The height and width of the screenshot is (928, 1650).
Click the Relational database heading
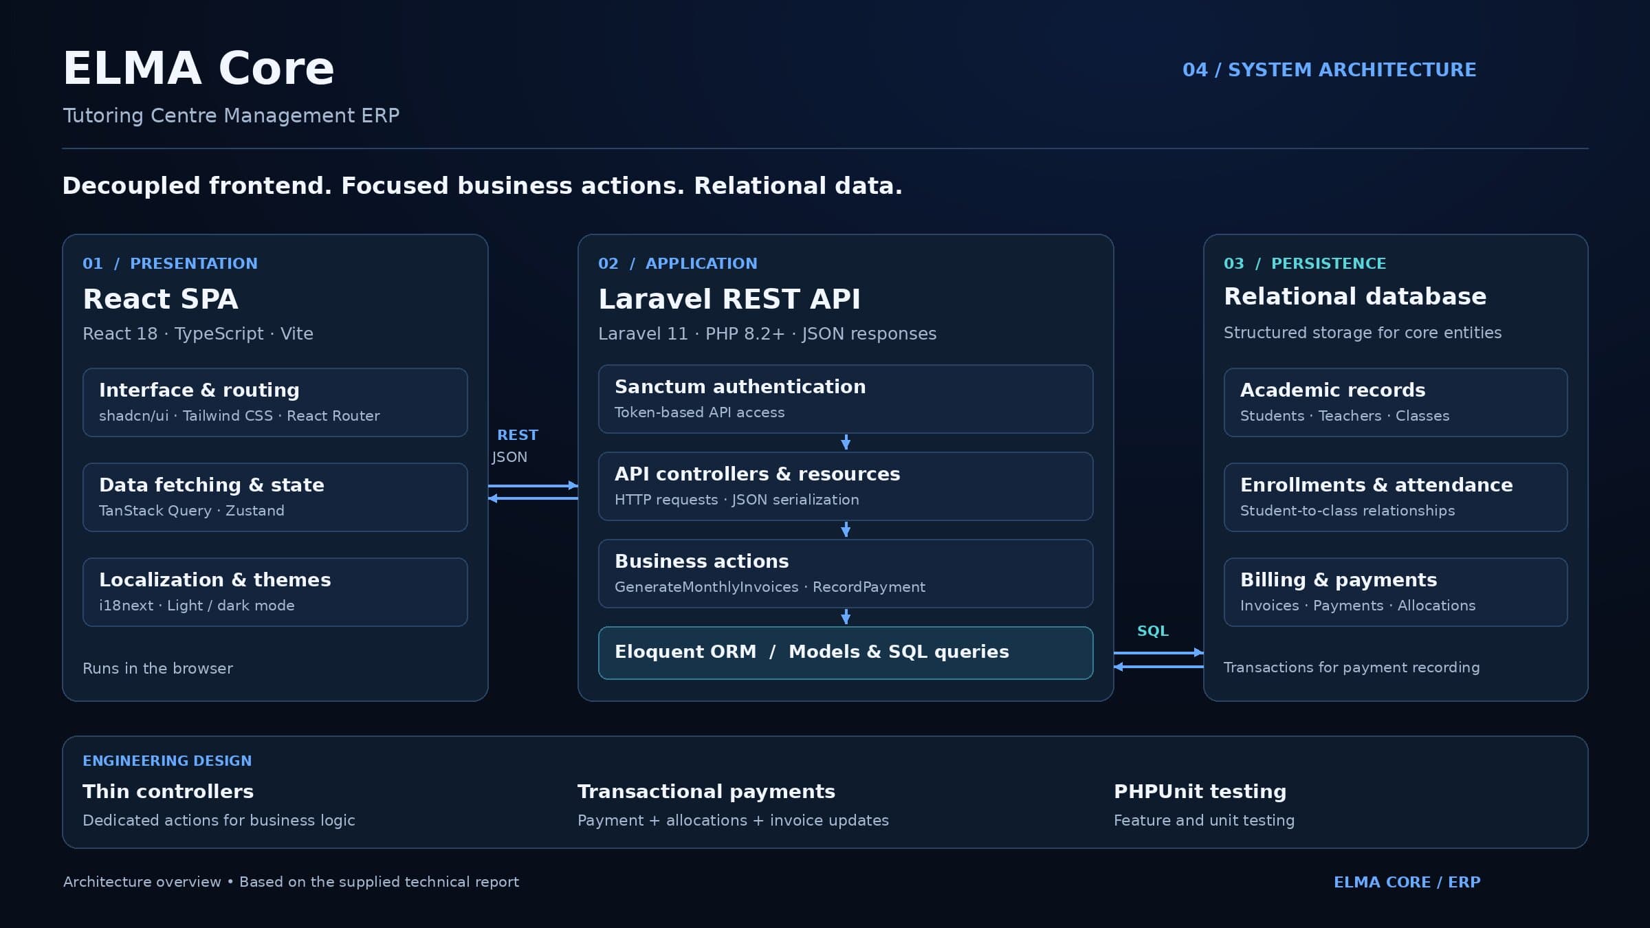(x=1355, y=296)
